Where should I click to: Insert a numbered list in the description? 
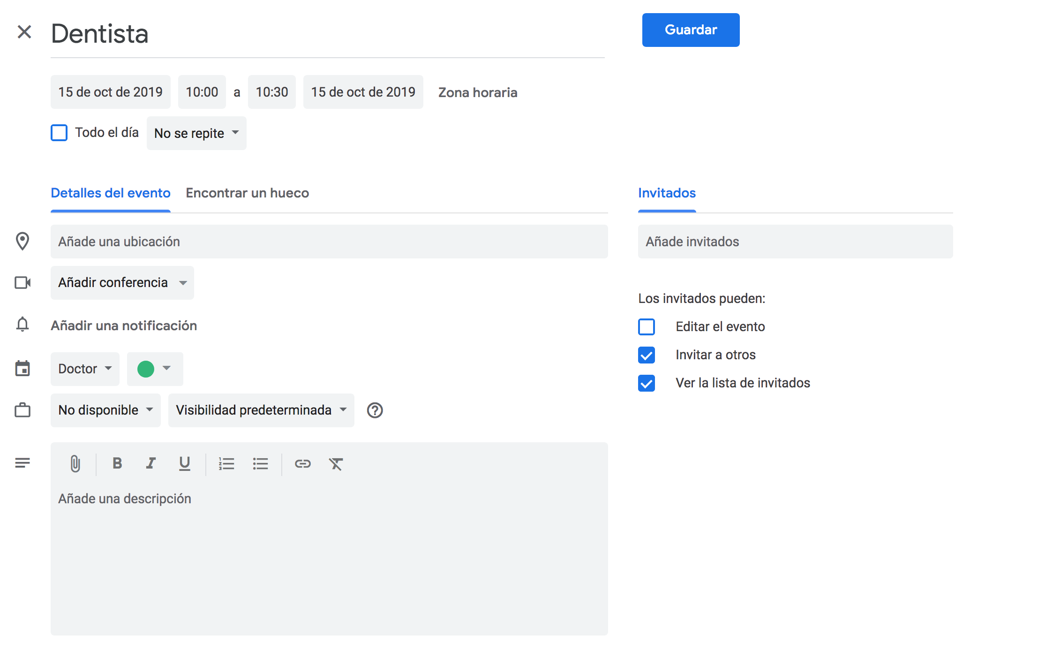coord(227,464)
